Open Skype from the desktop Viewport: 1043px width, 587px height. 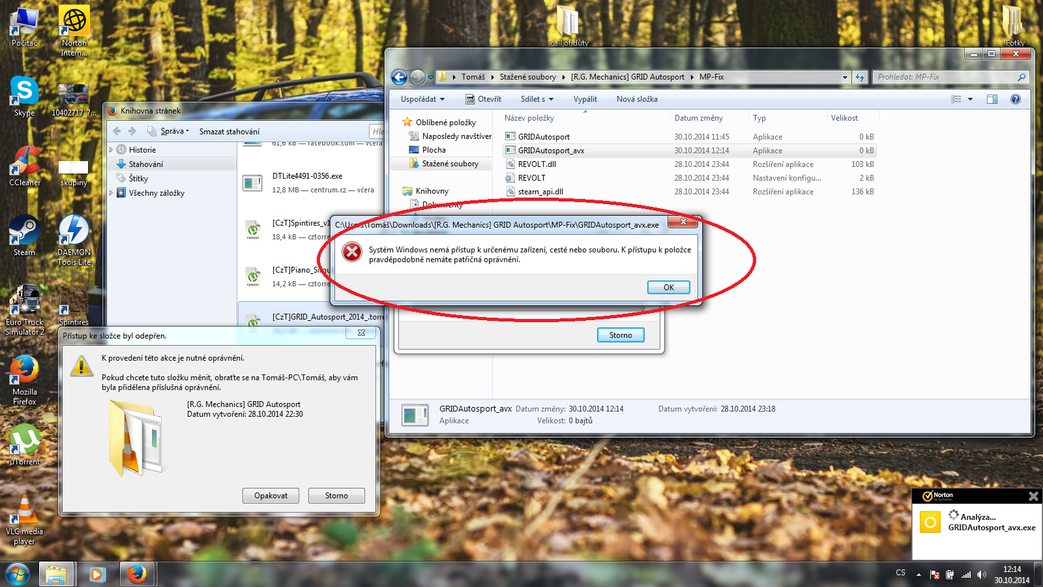click(x=24, y=96)
